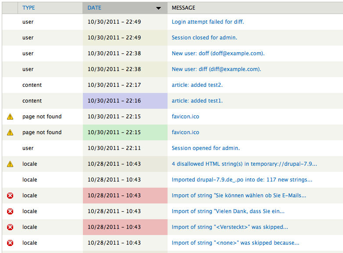
Task: Click the purple-highlighted date cell at 22:16
Action: tap(125, 101)
